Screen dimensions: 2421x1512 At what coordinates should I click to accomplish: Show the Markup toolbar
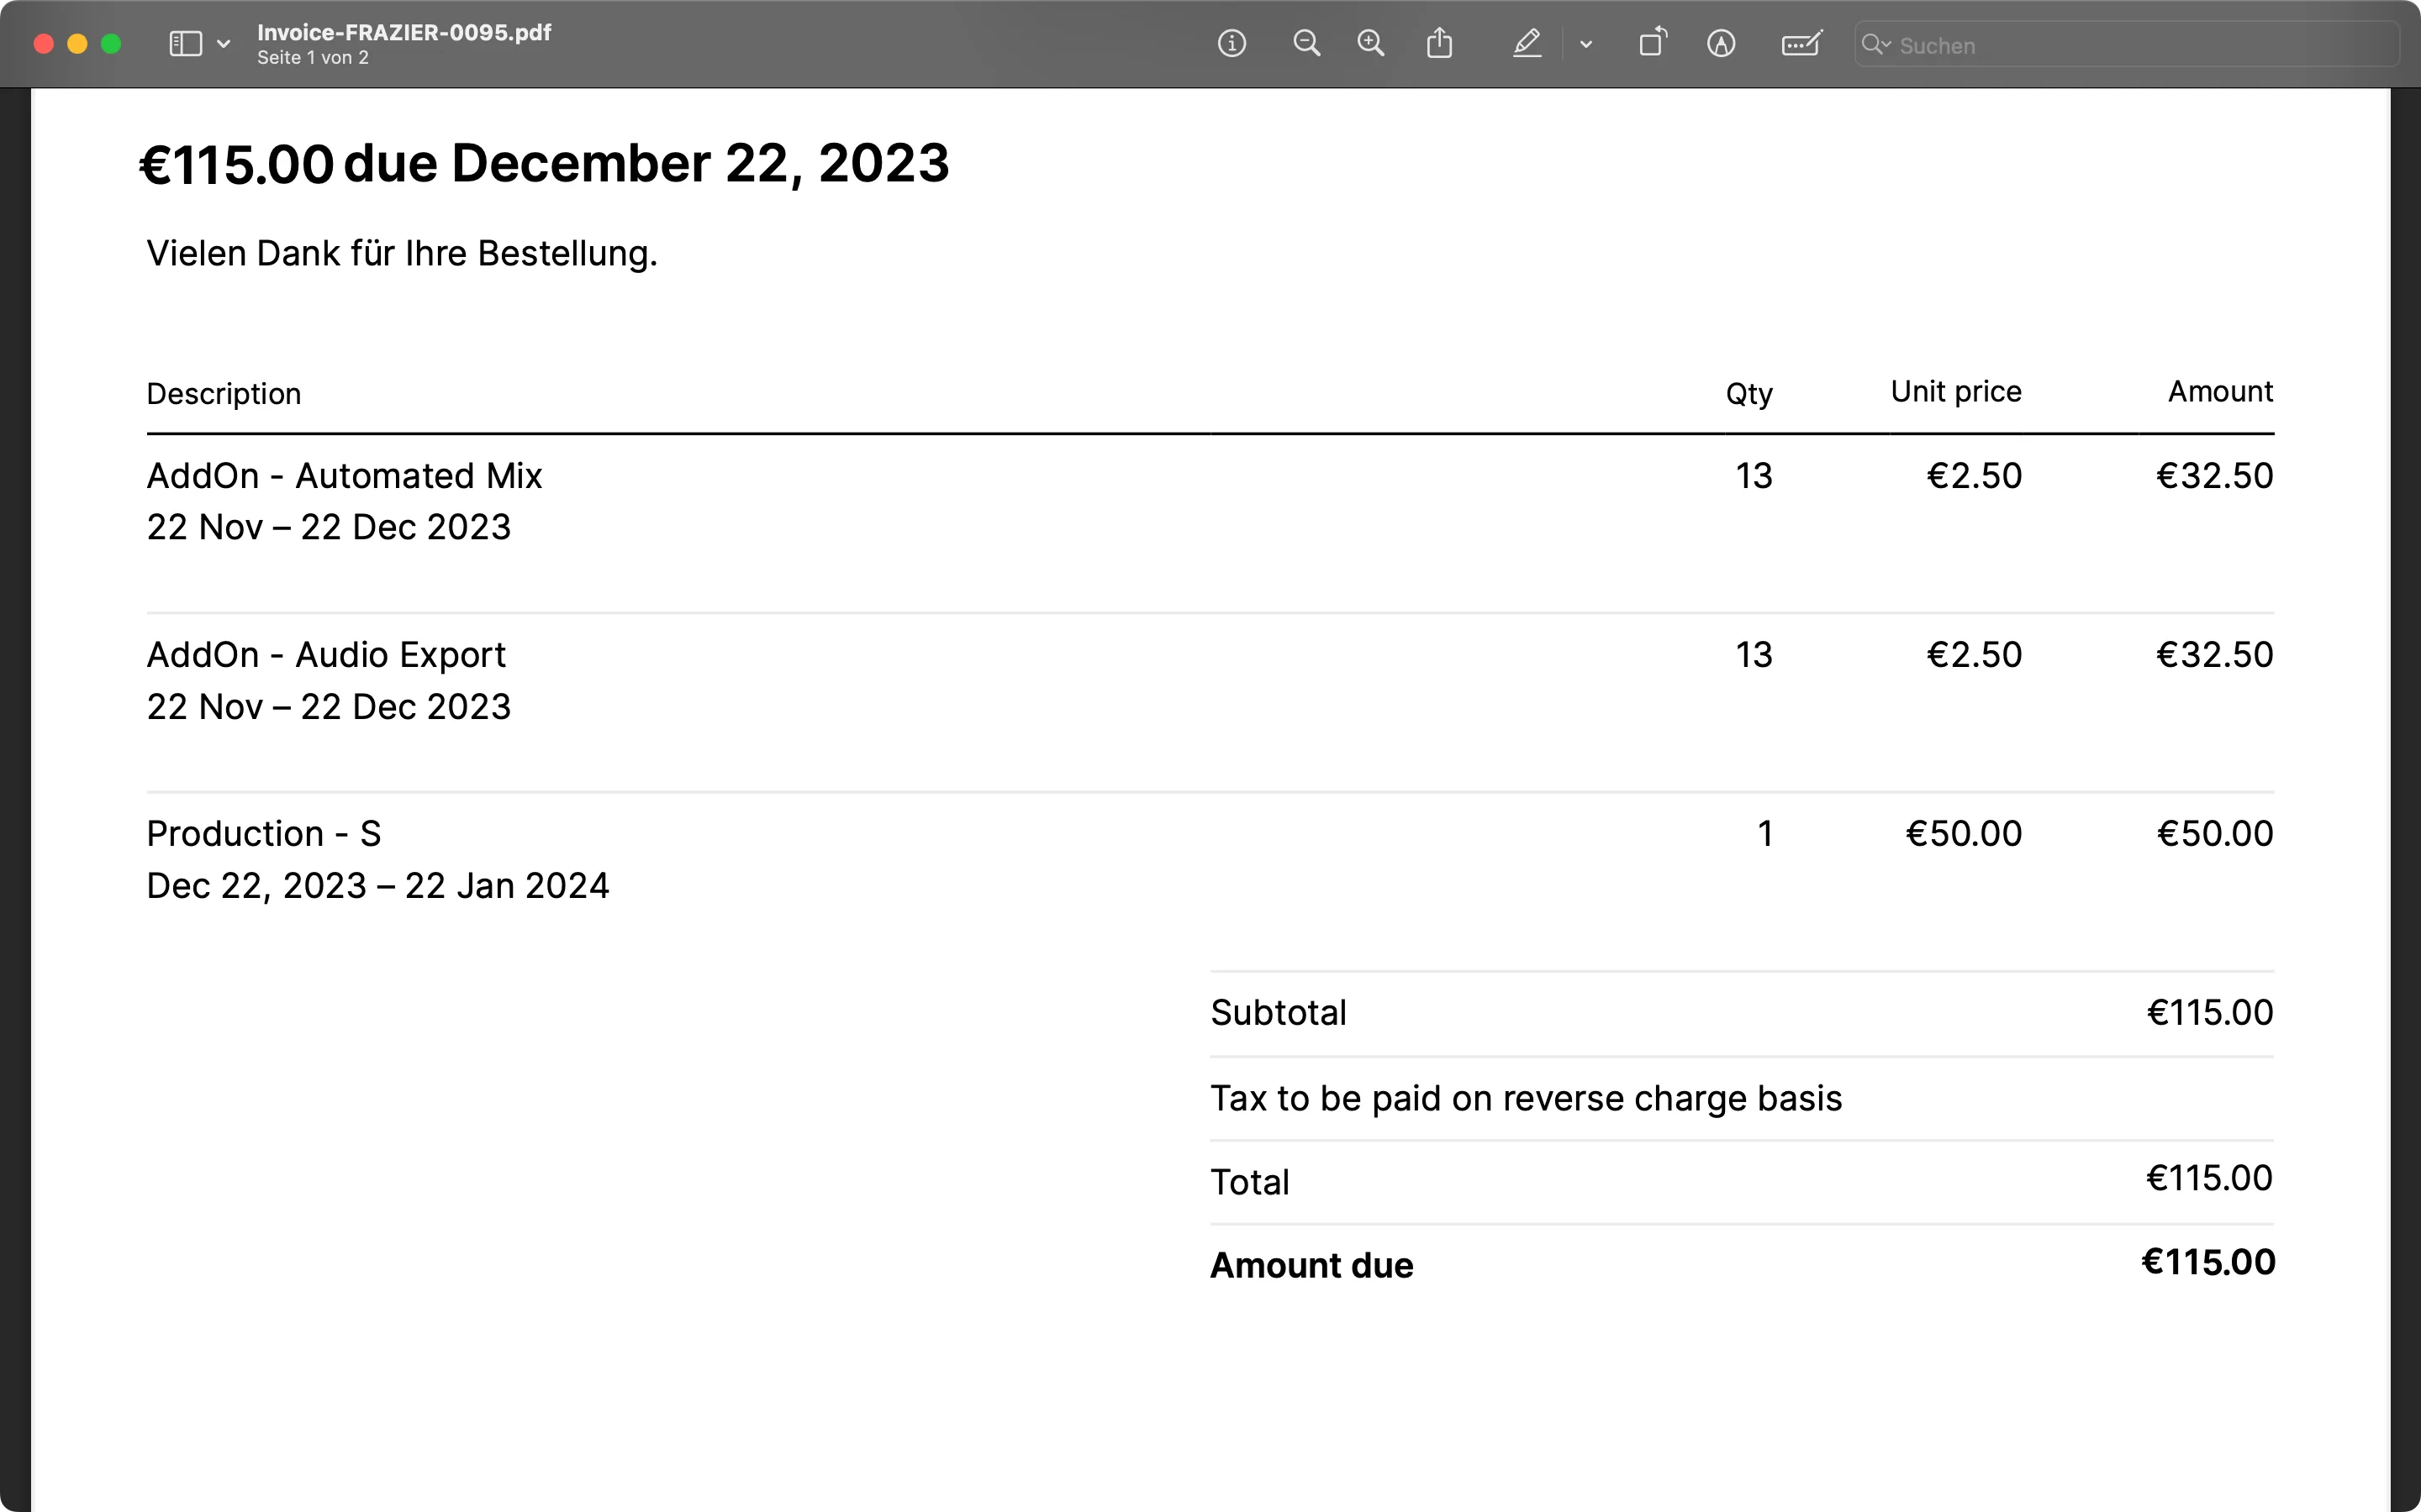[1721, 44]
